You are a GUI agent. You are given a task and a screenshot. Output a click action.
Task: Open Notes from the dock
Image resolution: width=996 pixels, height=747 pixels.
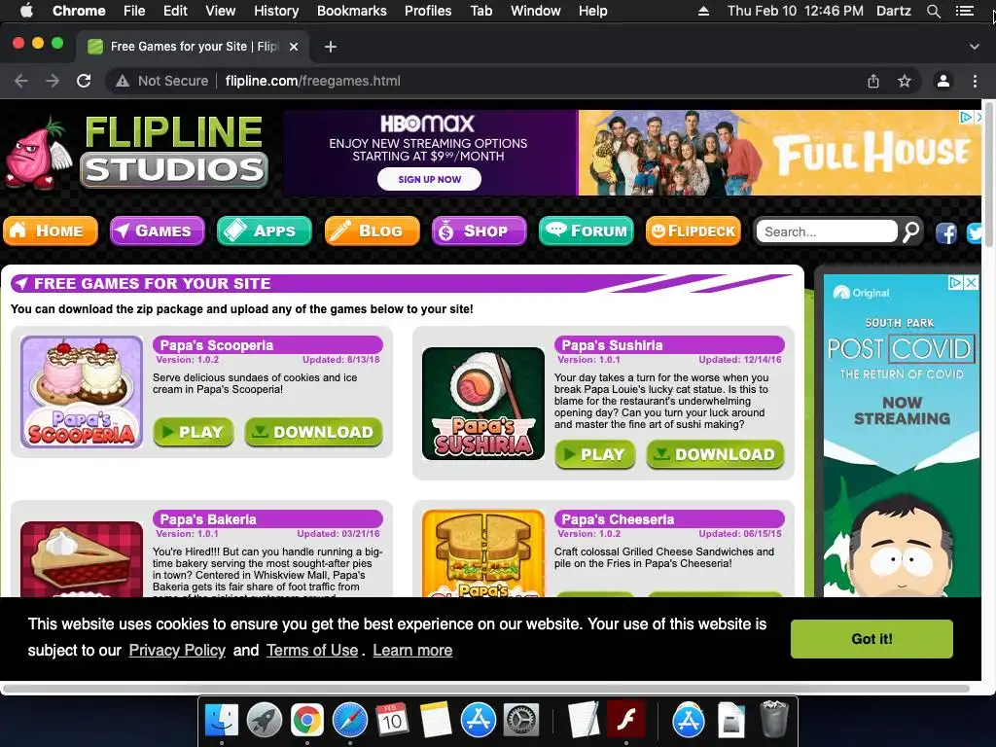pyautogui.click(x=435, y=721)
